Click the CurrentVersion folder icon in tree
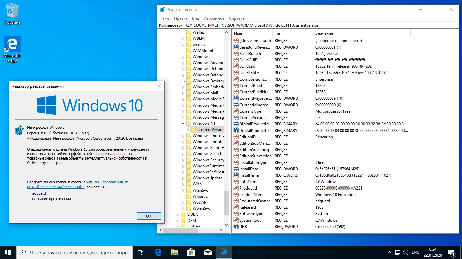The height and width of the screenshot is (259, 462). click(x=194, y=129)
